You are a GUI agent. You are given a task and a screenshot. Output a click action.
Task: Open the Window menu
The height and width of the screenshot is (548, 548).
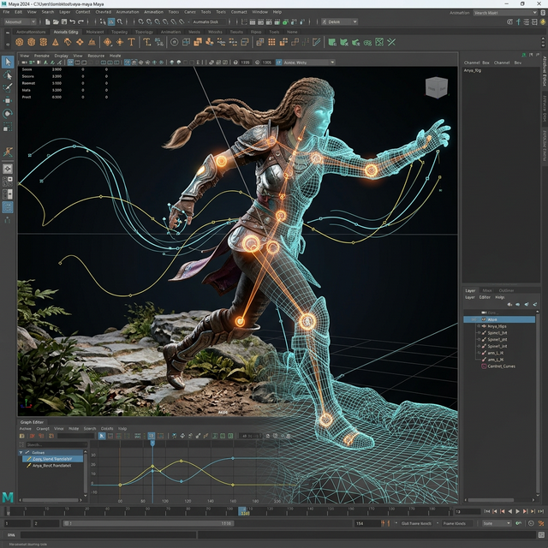click(259, 12)
